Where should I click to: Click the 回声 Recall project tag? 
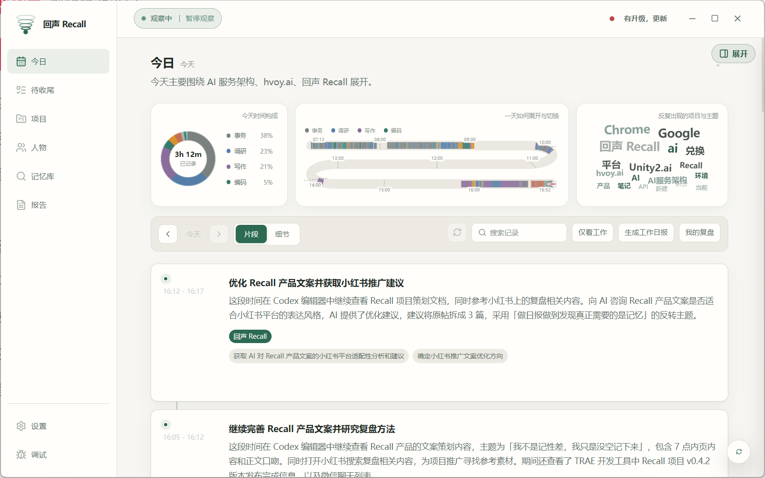click(250, 336)
